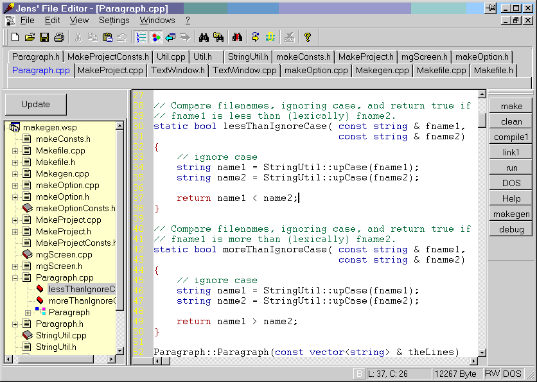537x382 pixels.
Task: Click the debug button
Action: [511, 229]
